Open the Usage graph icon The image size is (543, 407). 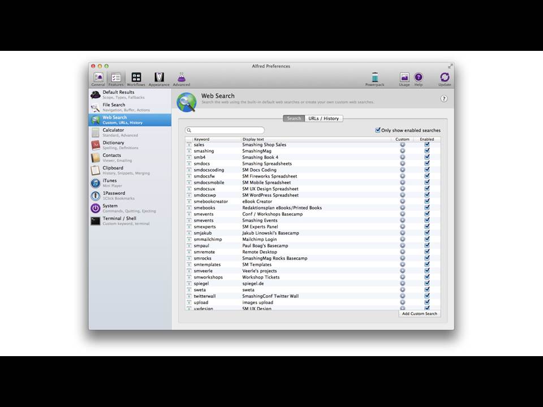tap(404, 79)
